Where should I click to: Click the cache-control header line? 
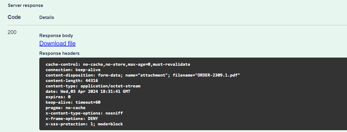point(118,64)
